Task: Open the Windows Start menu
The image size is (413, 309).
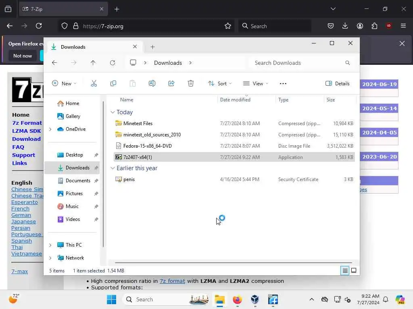Action: [x=111, y=299]
